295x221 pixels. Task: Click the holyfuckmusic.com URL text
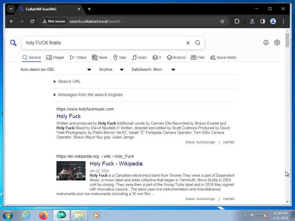click(x=85, y=109)
